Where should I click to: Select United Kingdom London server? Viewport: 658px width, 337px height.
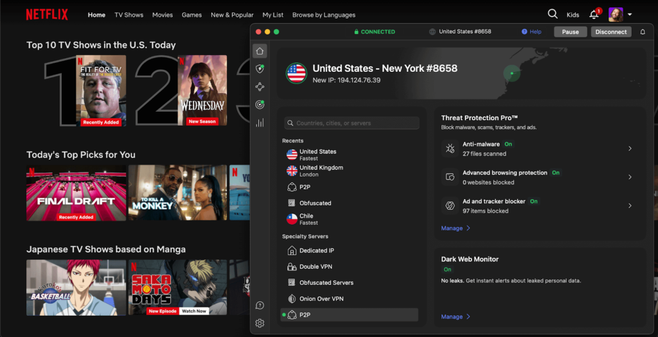(350, 171)
